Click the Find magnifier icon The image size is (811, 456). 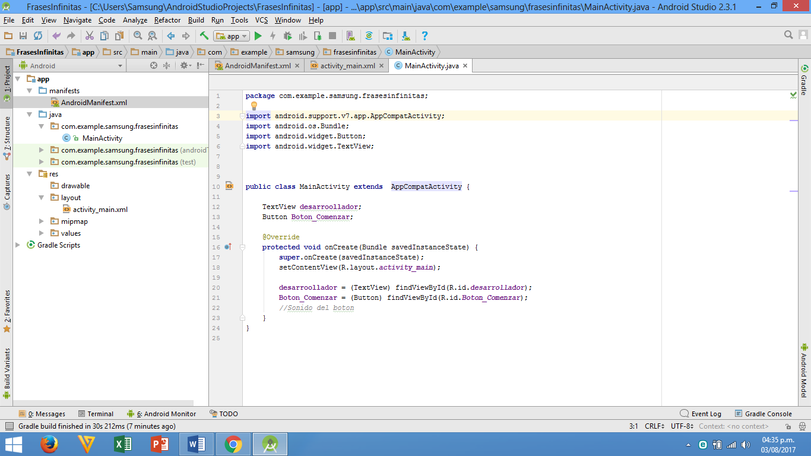point(138,36)
